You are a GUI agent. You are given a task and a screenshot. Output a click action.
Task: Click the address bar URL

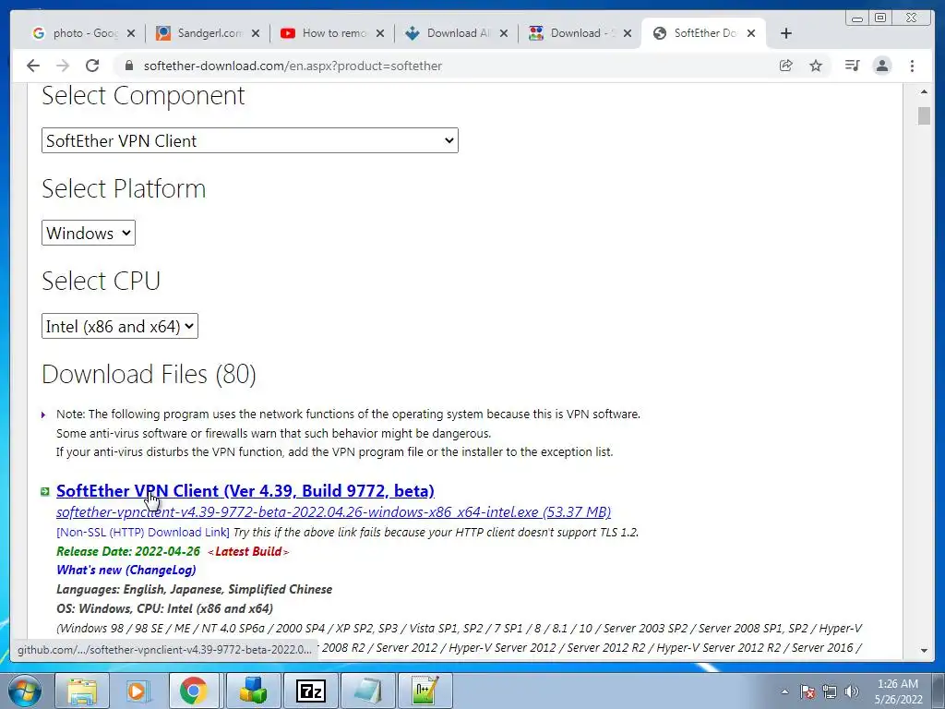tap(293, 66)
